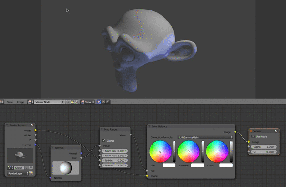
Task: Open the View menu in the image editor header
Action: tap(10, 102)
